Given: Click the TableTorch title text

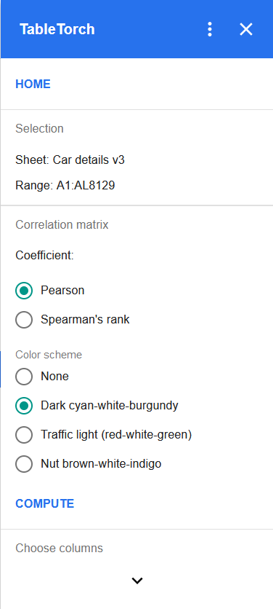Looking at the screenshot, I should tap(57, 30).
